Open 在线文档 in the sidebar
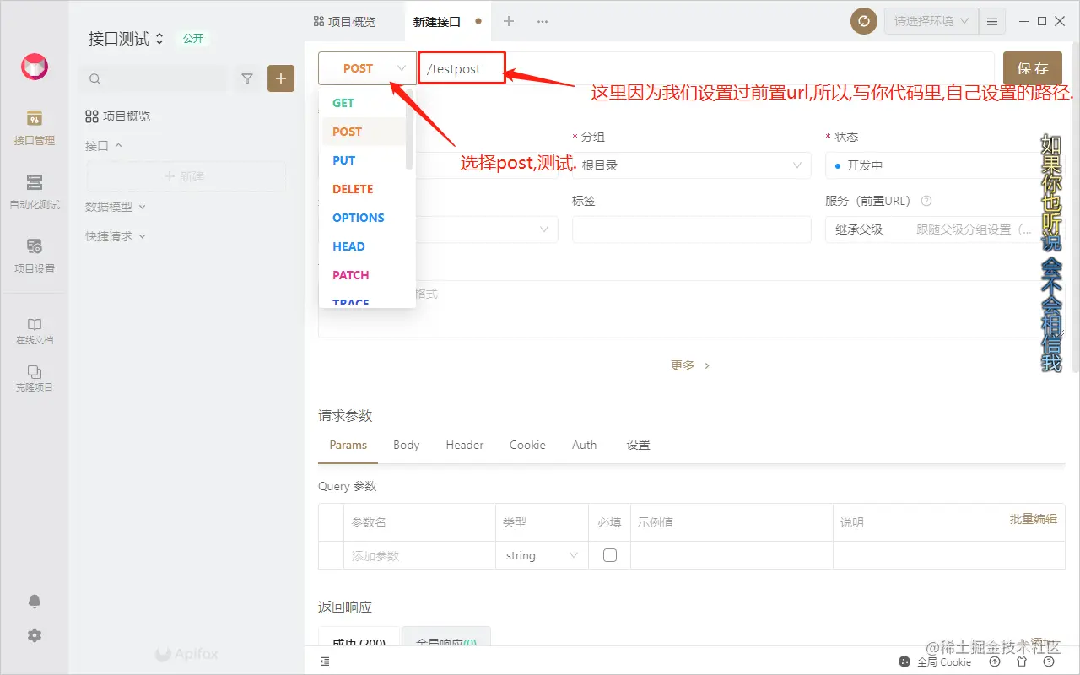The width and height of the screenshot is (1080, 675). [x=35, y=331]
